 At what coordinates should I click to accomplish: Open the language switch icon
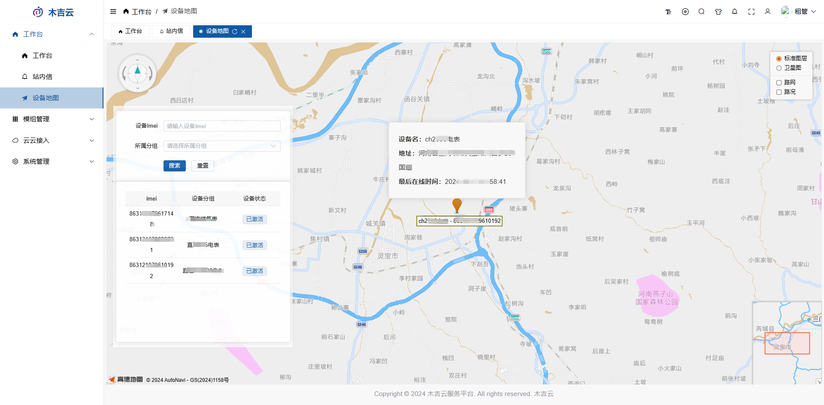point(685,12)
